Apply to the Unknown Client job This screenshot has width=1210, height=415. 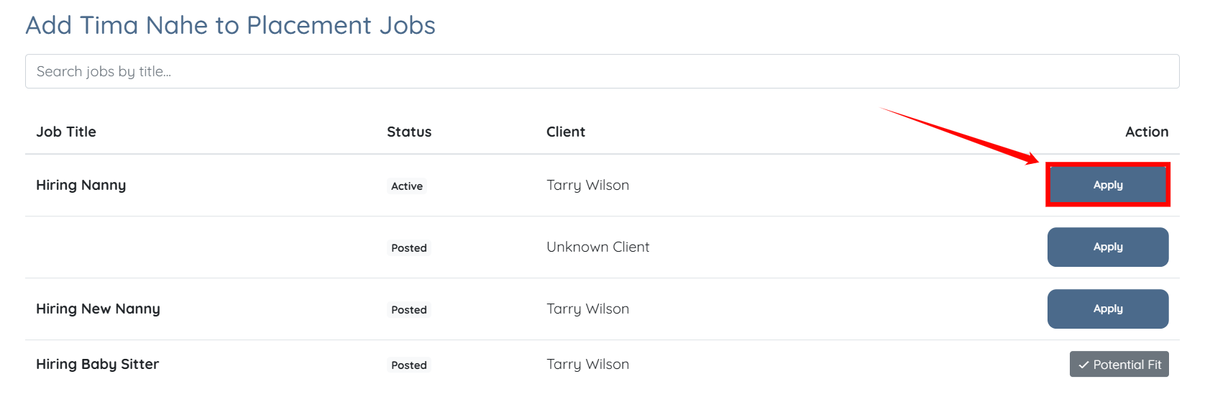click(1107, 247)
